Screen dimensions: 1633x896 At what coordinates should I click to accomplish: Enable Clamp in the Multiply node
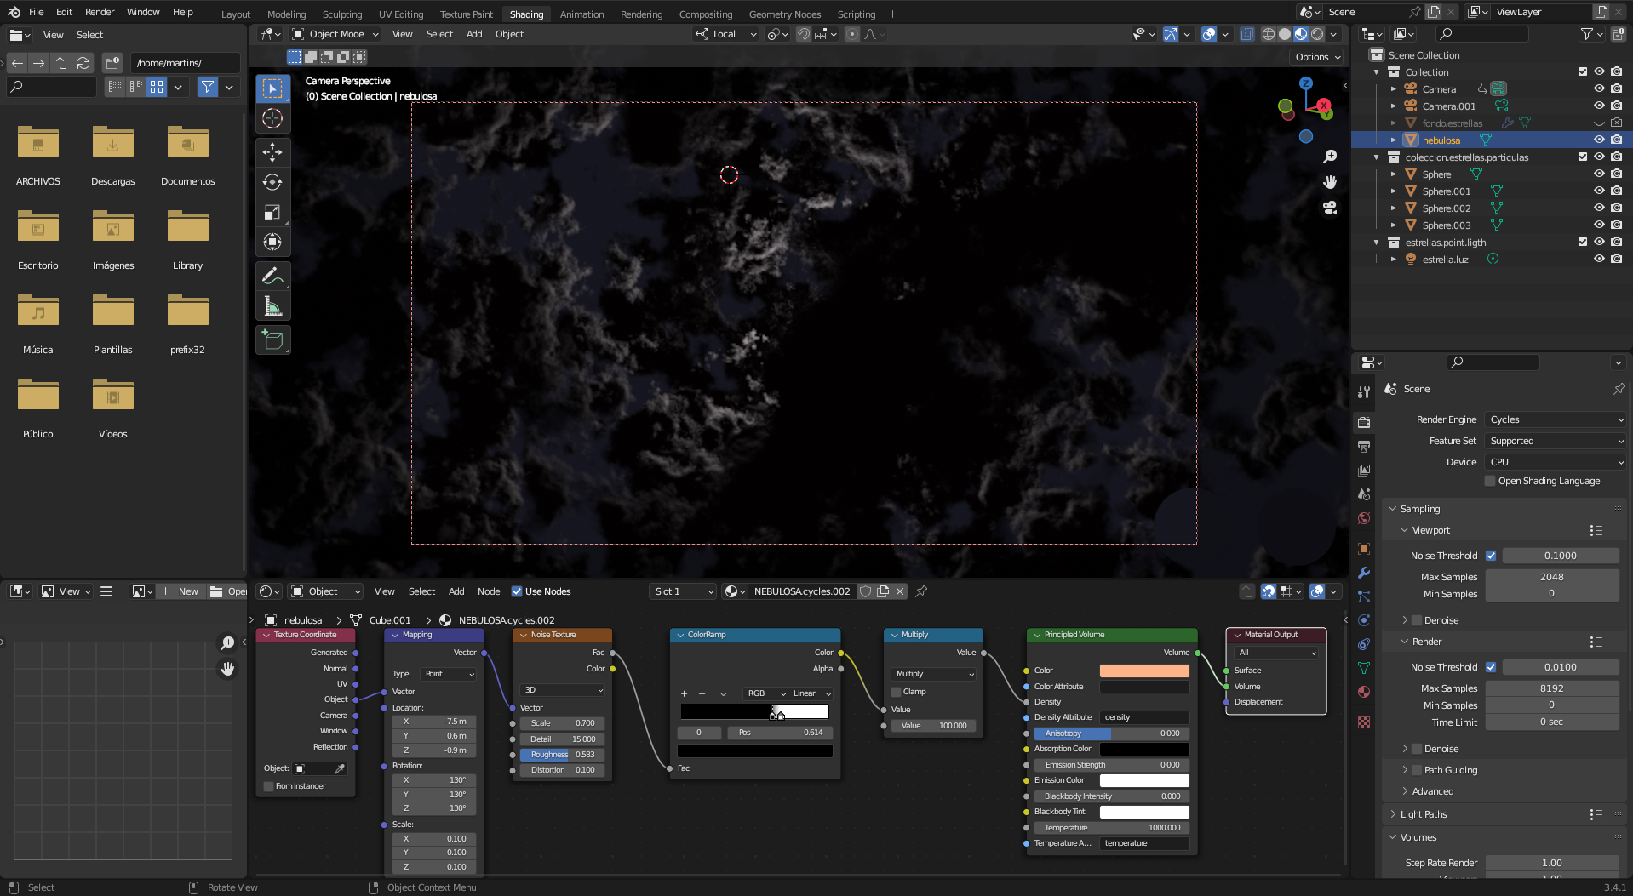[896, 692]
